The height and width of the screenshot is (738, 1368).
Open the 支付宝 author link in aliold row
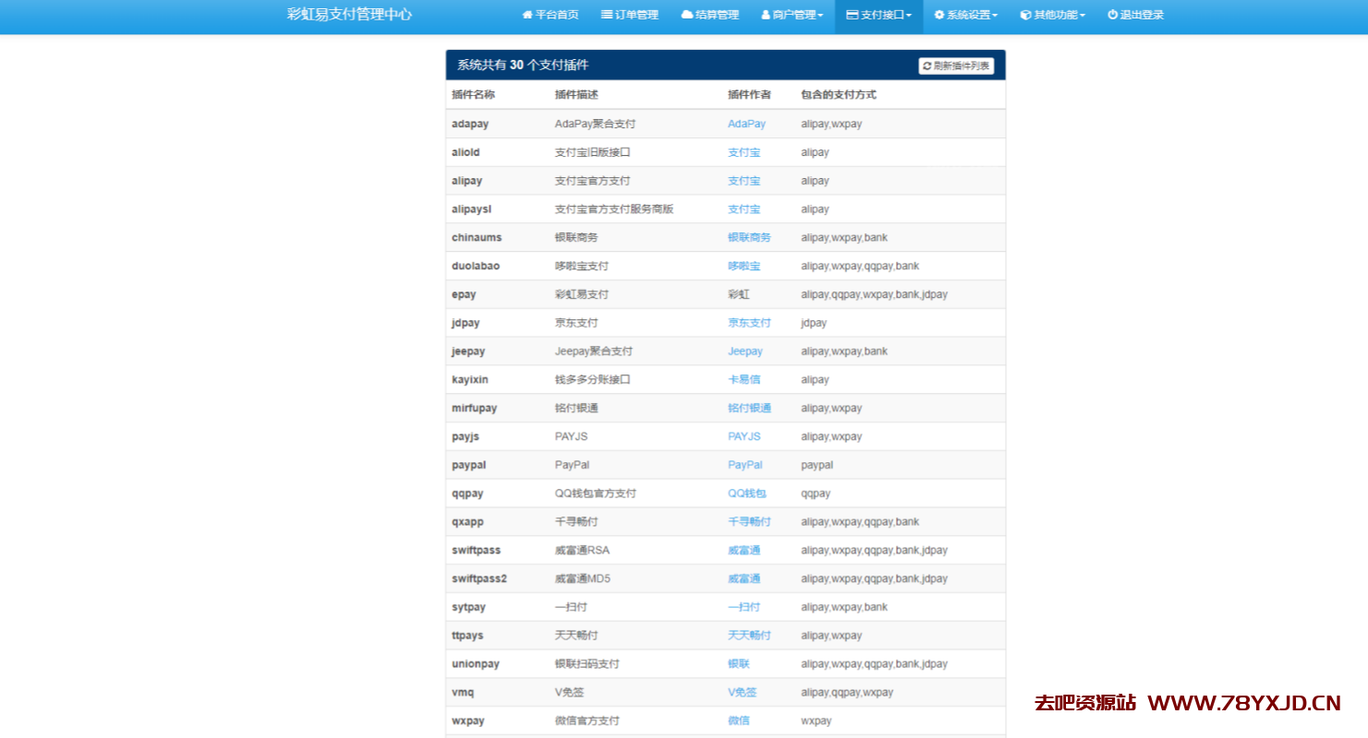click(x=744, y=152)
